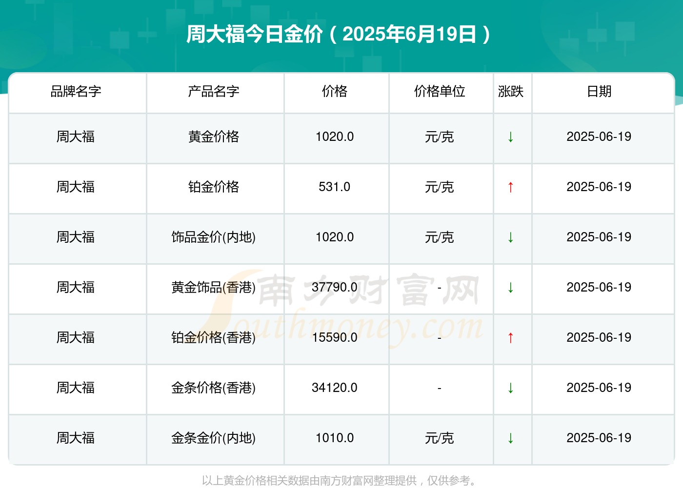Click 周大福 brand in 黄金价格 row
The width and height of the screenshot is (683, 488).
click(76, 137)
